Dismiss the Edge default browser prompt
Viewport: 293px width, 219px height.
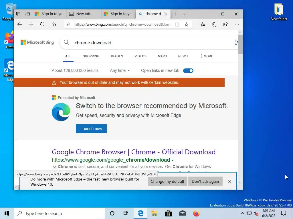229,181
